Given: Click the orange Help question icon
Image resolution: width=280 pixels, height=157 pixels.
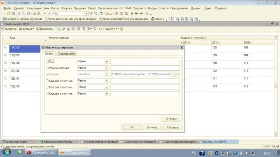Looking at the screenshot, I should pyautogui.click(x=121, y=29).
